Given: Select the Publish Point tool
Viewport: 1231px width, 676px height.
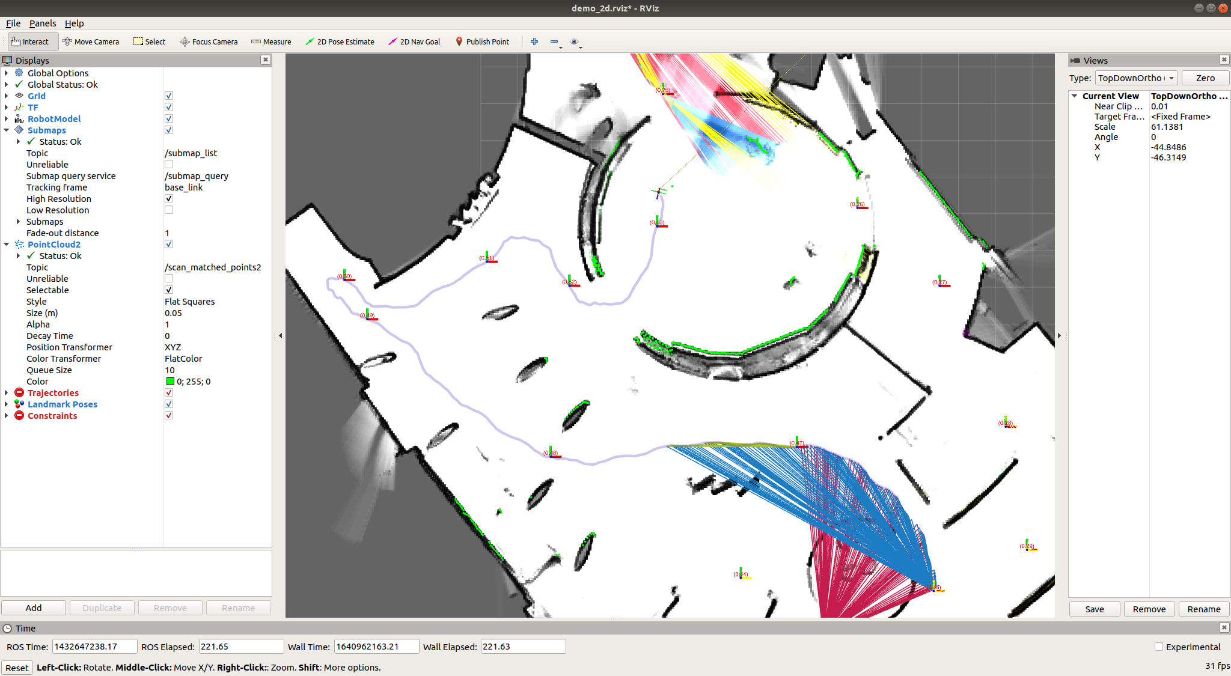Looking at the screenshot, I should 483,41.
